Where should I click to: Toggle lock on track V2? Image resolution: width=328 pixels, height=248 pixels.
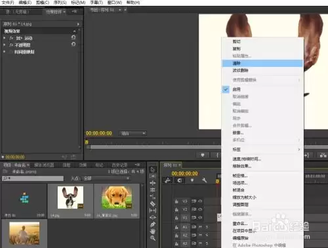coord(176,209)
